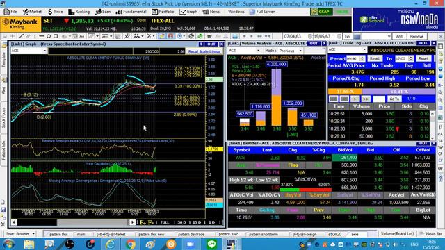Set chart range to 1 D

pos(211,222)
